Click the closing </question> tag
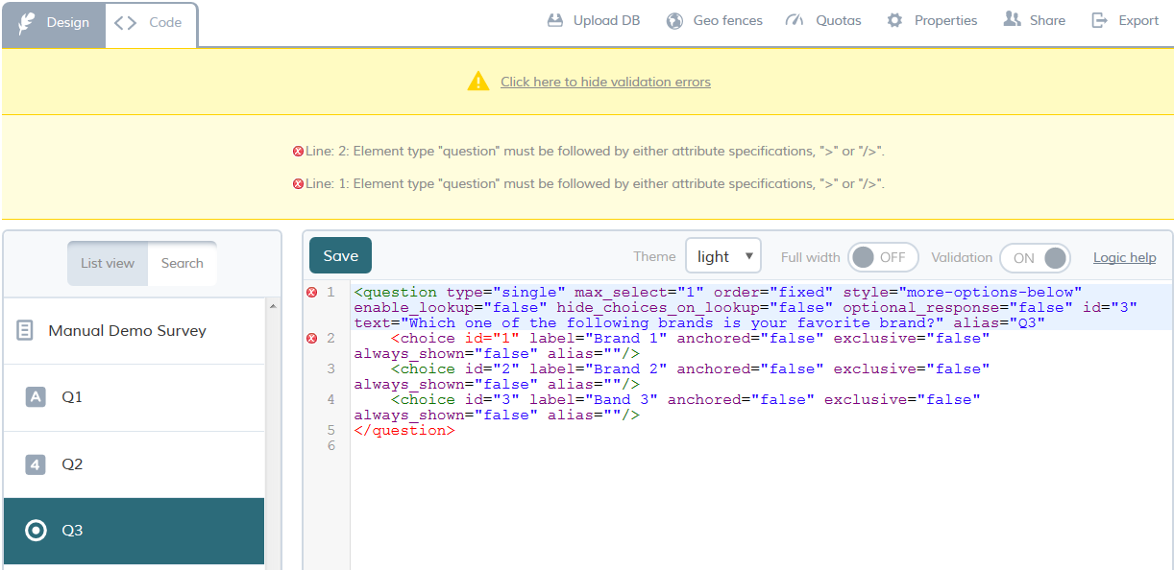This screenshot has width=1174, height=570. pos(404,430)
